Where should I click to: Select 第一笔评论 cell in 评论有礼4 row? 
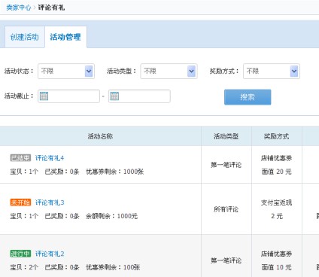(x=226, y=165)
